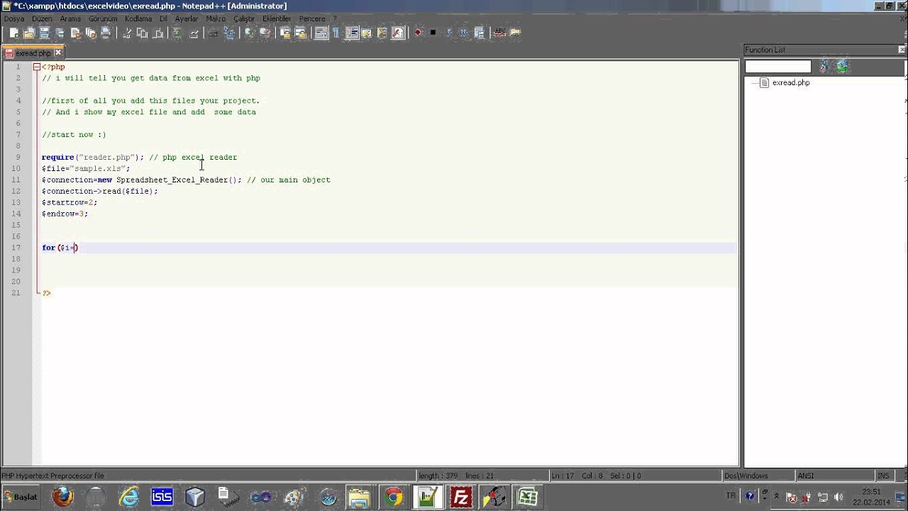This screenshot has width=908, height=511.
Task: Save the current file via toolbar
Action: 44,33
